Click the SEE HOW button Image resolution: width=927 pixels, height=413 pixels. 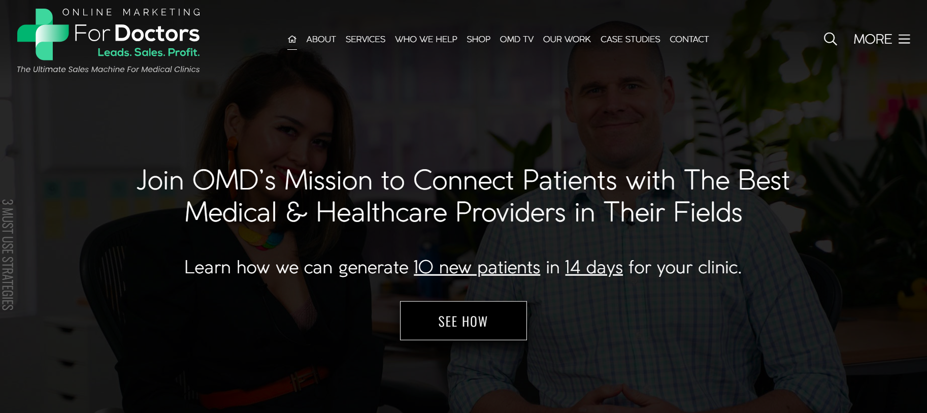click(463, 321)
